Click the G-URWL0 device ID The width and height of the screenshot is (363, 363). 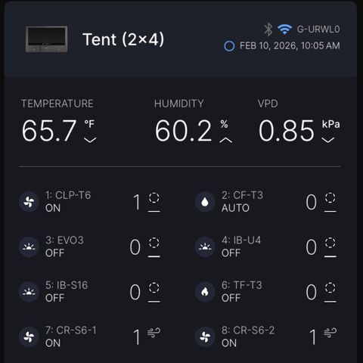pyautogui.click(x=318, y=29)
